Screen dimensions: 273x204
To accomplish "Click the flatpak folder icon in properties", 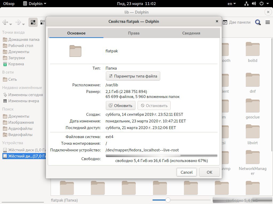I will pos(75,51).
